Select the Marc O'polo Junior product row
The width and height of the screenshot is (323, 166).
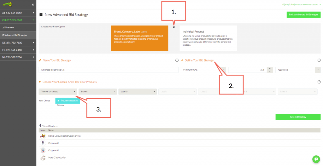coord(179,157)
